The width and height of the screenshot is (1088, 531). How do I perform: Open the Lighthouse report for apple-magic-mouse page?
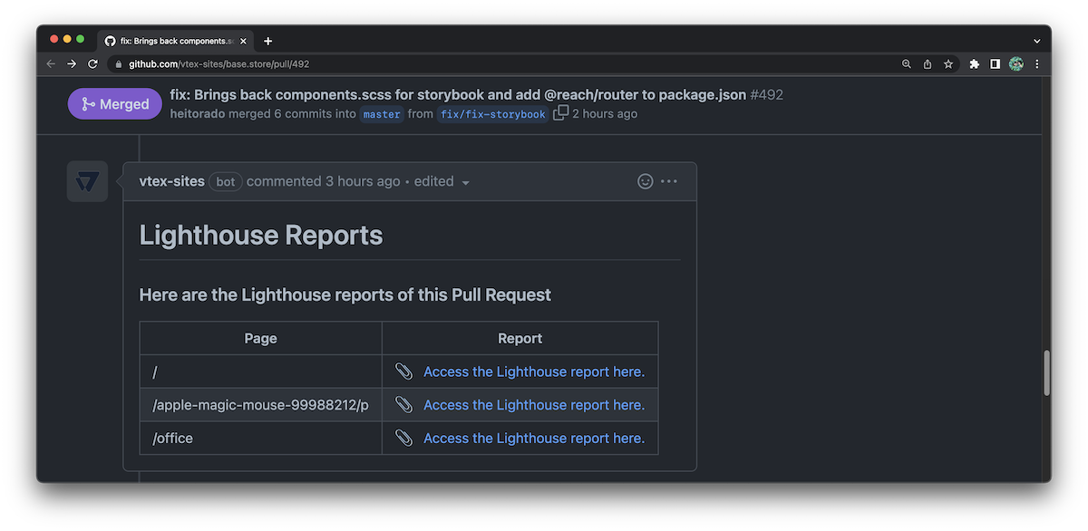point(534,405)
